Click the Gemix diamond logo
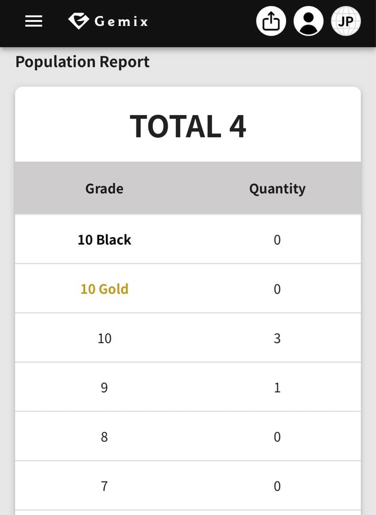This screenshot has width=376, height=515. [x=79, y=21]
